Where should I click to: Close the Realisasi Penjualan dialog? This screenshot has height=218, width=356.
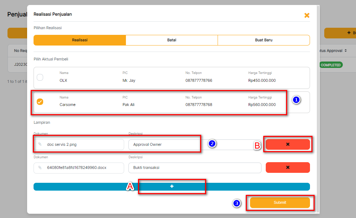coord(307,15)
